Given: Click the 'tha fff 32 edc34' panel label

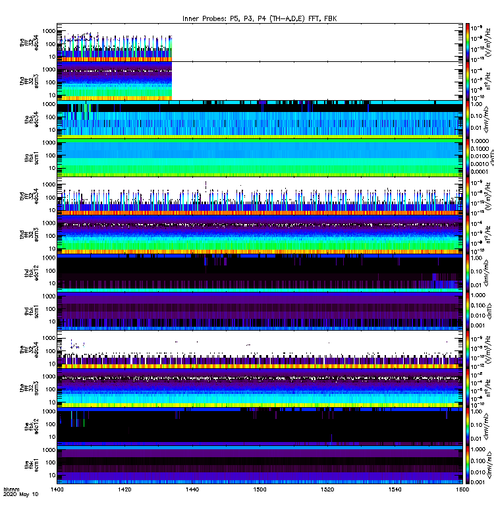Looking at the screenshot, I should (29, 43).
